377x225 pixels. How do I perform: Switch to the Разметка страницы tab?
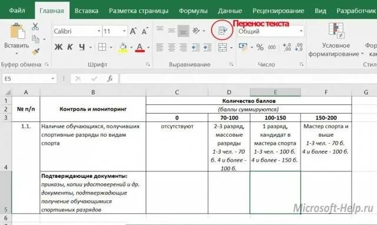pos(138,11)
